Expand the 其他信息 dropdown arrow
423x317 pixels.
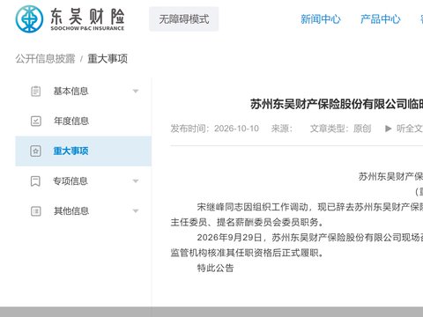click(136, 211)
